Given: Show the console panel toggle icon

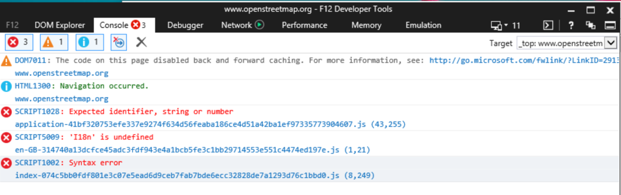Looking at the screenshot, I should tap(548, 25).
